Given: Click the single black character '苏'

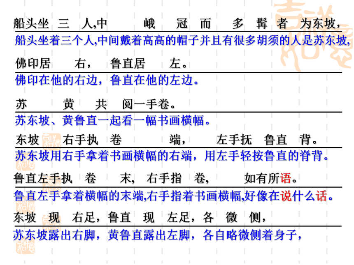Looking at the screenshot, I should [x=21, y=104].
